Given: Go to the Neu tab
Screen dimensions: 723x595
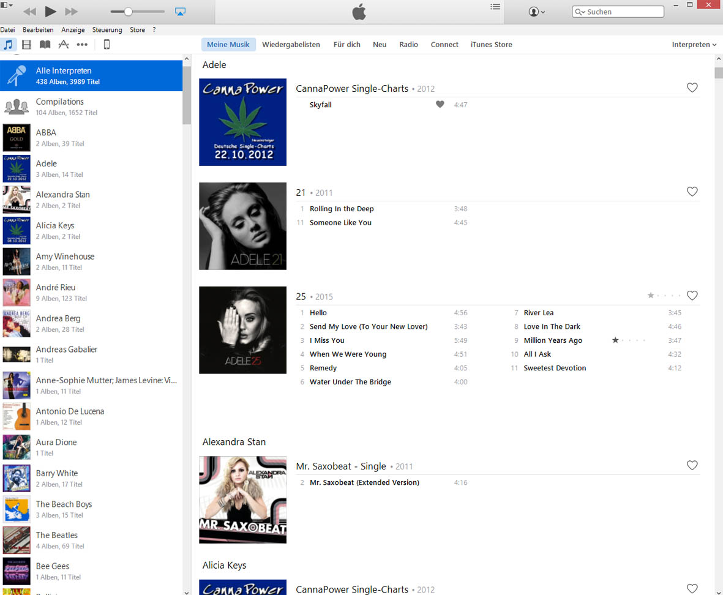Looking at the screenshot, I should [x=380, y=44].
